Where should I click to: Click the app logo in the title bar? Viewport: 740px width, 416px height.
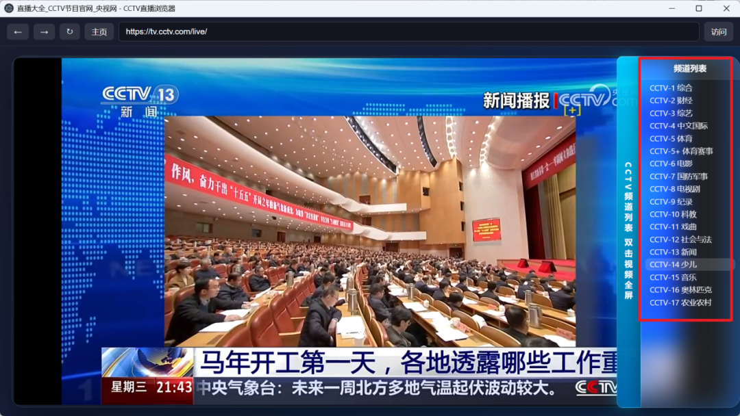coord(8,8)
